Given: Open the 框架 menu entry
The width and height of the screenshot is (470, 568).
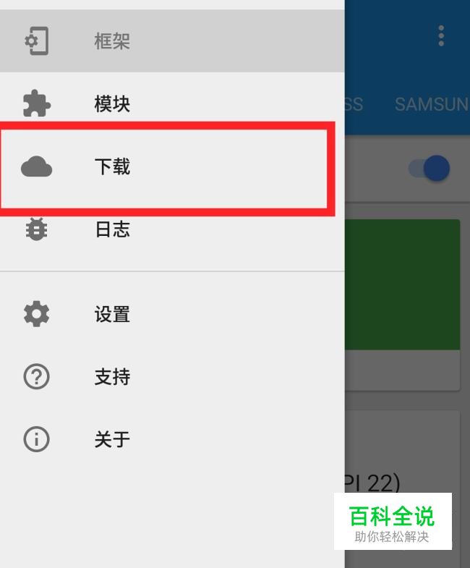Looking at the screenshot, I should (x=172, y=41).
